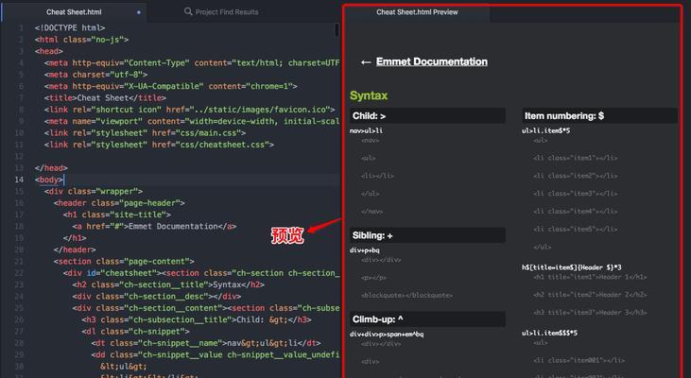
Task: Click the css/cheatsheet.css stylesheet link line
Action: coord(159,145)
